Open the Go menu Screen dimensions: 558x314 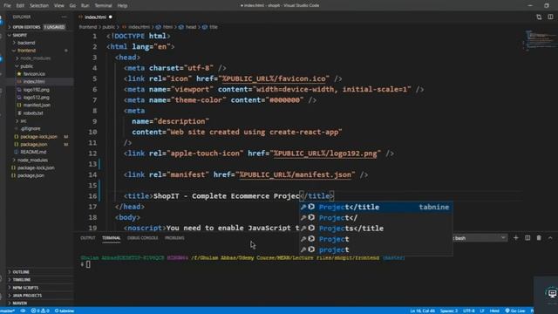tap(72, 6)
